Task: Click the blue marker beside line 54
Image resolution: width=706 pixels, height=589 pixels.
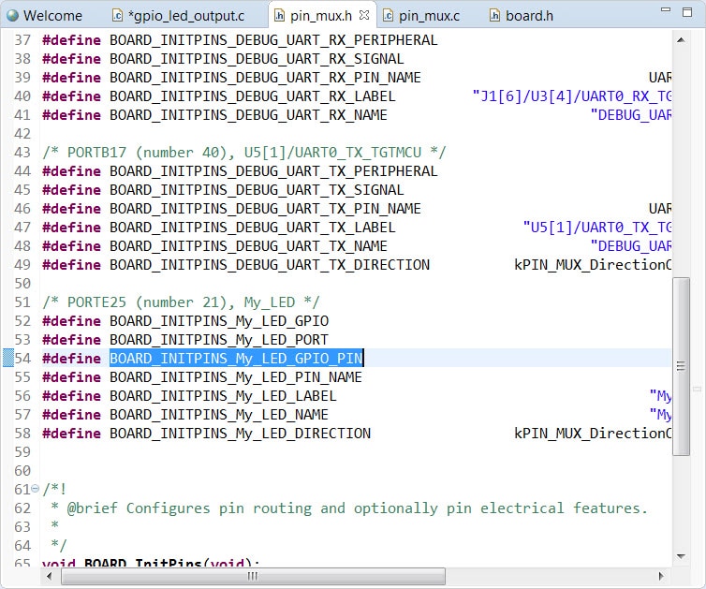Action: (7, 358)
